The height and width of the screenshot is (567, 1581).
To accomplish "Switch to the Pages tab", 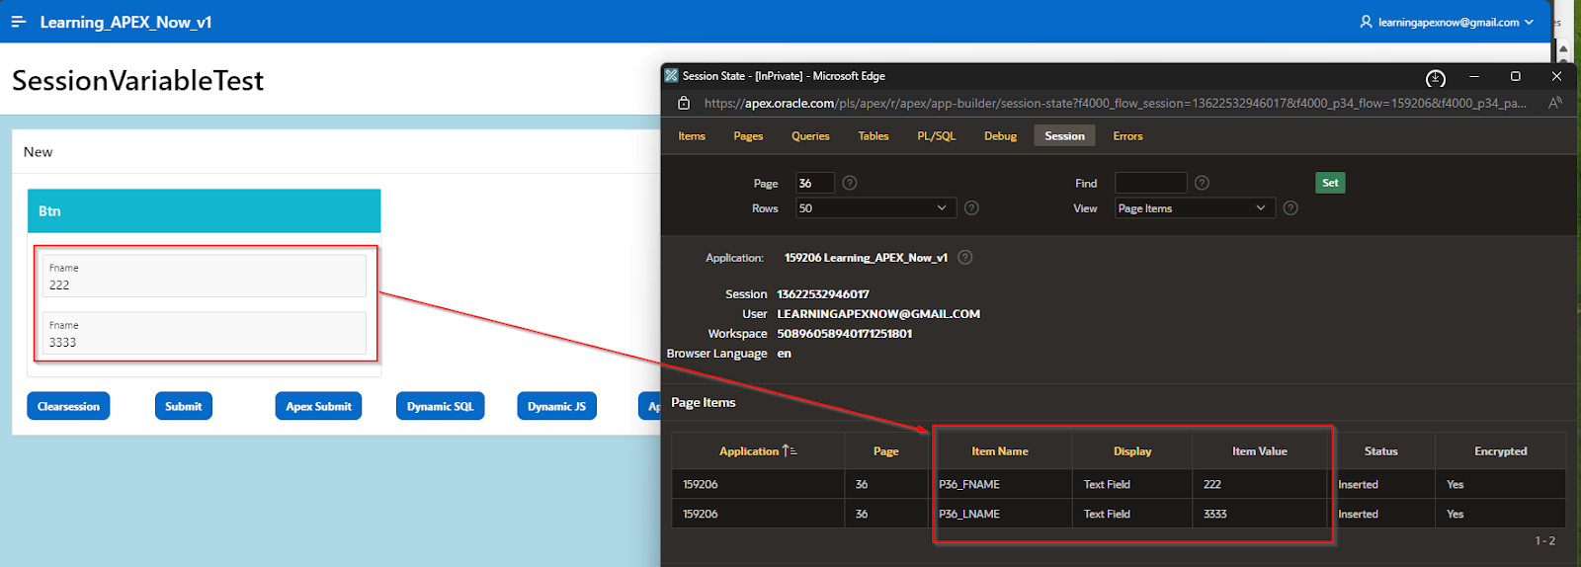I will (x=748, y=136).
